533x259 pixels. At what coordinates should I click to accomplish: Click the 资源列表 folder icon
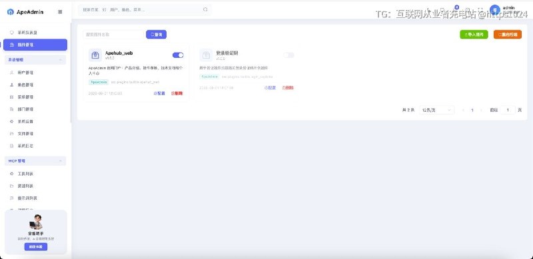click(x=11, y=186)
